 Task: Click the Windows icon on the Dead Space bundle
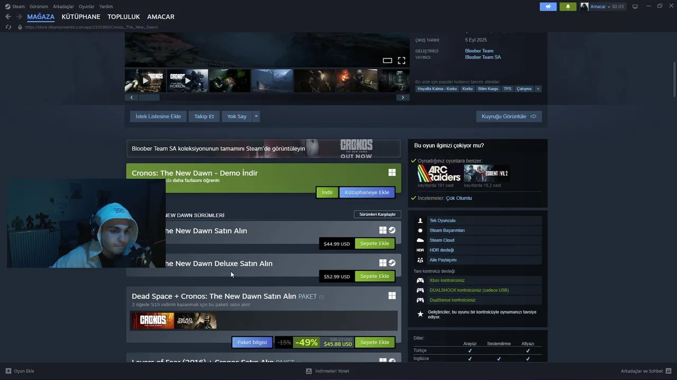392,296
